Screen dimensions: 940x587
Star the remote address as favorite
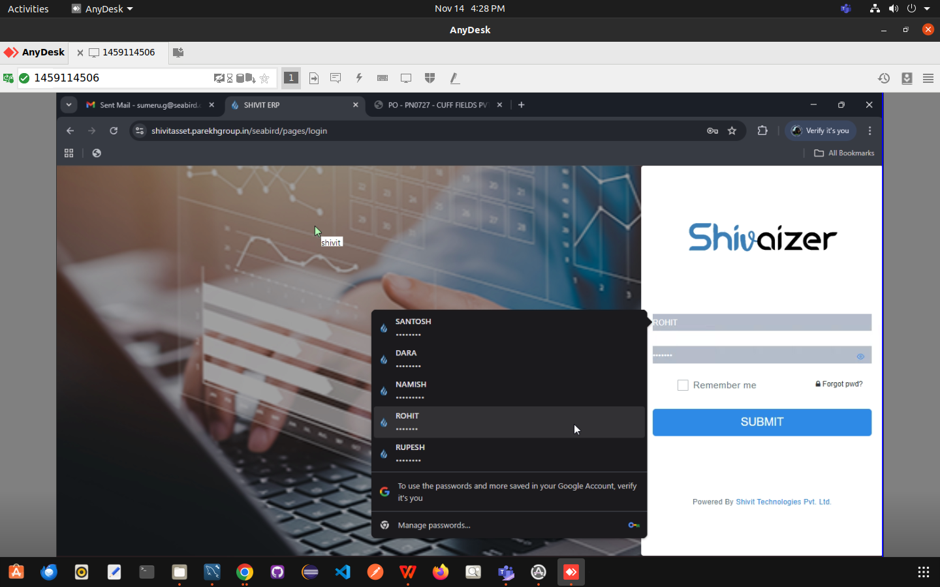click(264, 78)
